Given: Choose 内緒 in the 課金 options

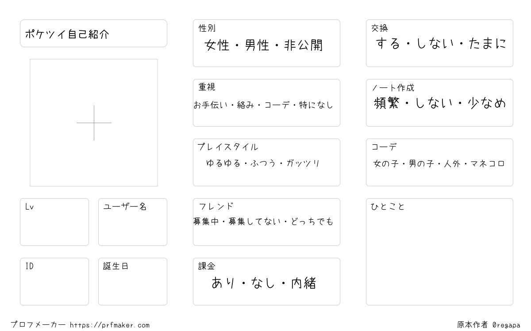Looking at the screenshot, I should (304, 282).
